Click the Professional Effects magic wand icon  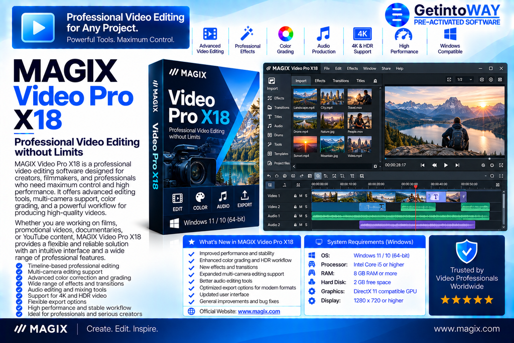[247, 34]
